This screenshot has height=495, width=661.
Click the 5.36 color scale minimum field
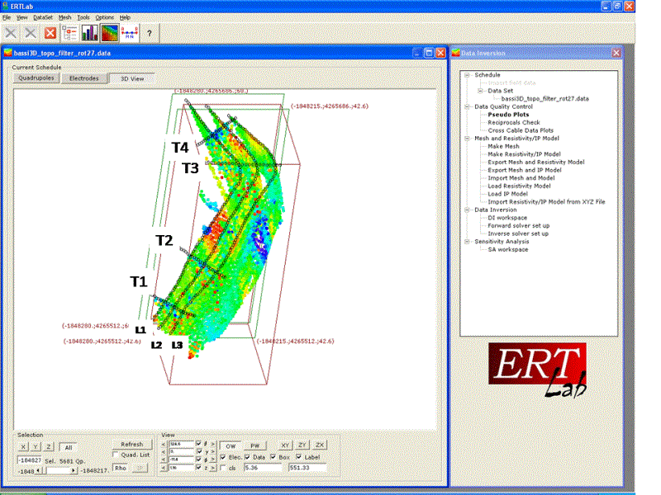263,468
